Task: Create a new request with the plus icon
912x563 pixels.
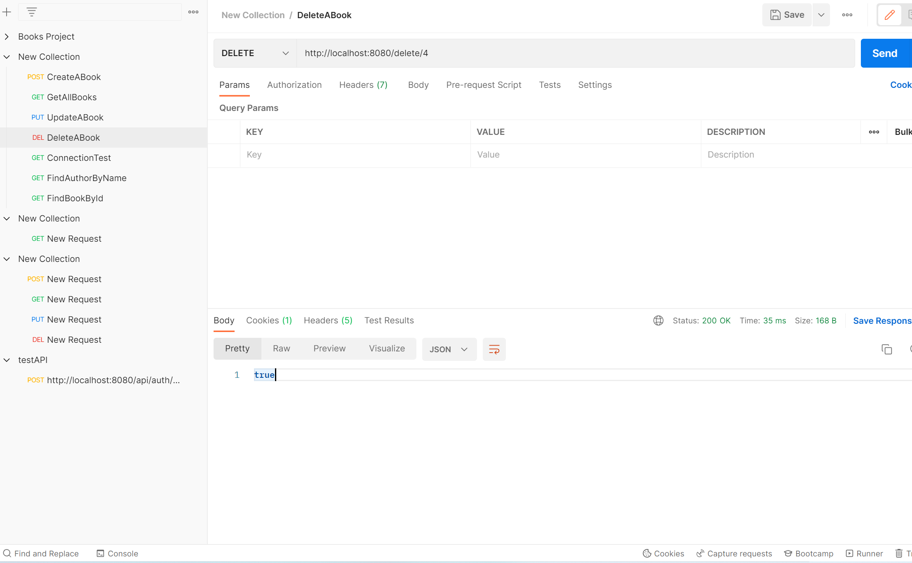Action: (7, 12)
